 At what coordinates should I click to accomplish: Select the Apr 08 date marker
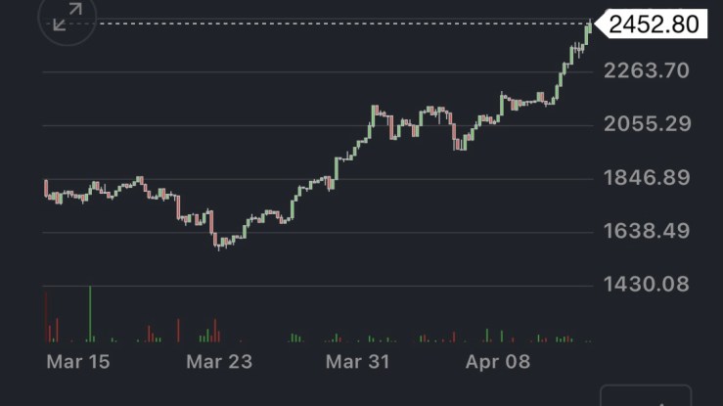point(497,362)
